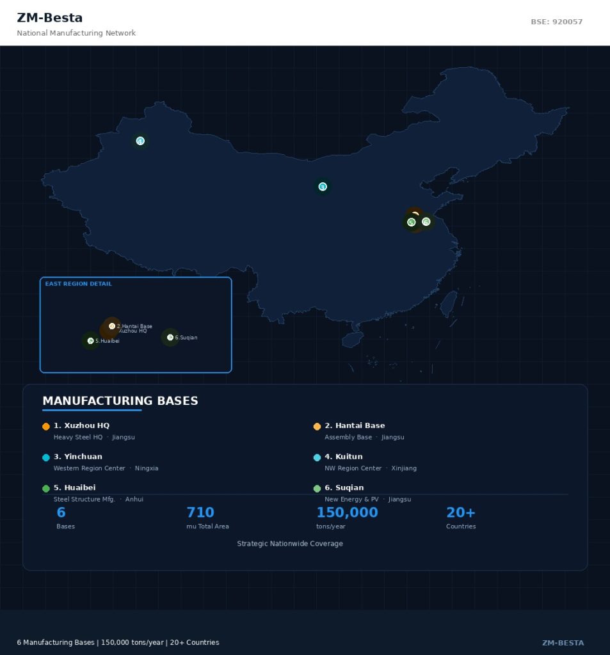Viewport: 610px width, 655px height.
Task: Select the '5. Huaibei' legend entry
Action: [75, 487]
